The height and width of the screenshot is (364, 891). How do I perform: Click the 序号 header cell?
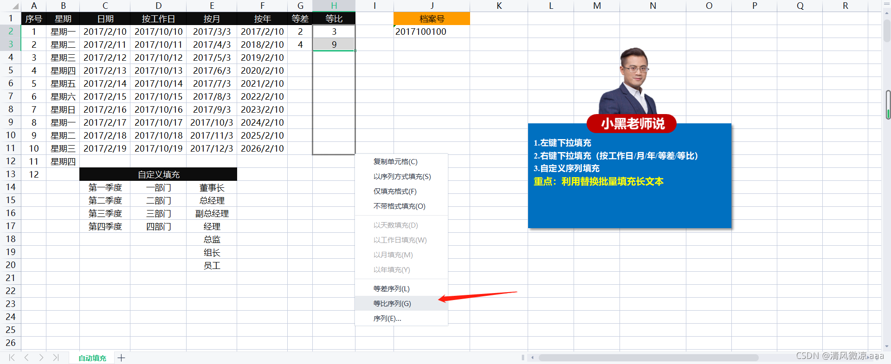tap(33, 19)
